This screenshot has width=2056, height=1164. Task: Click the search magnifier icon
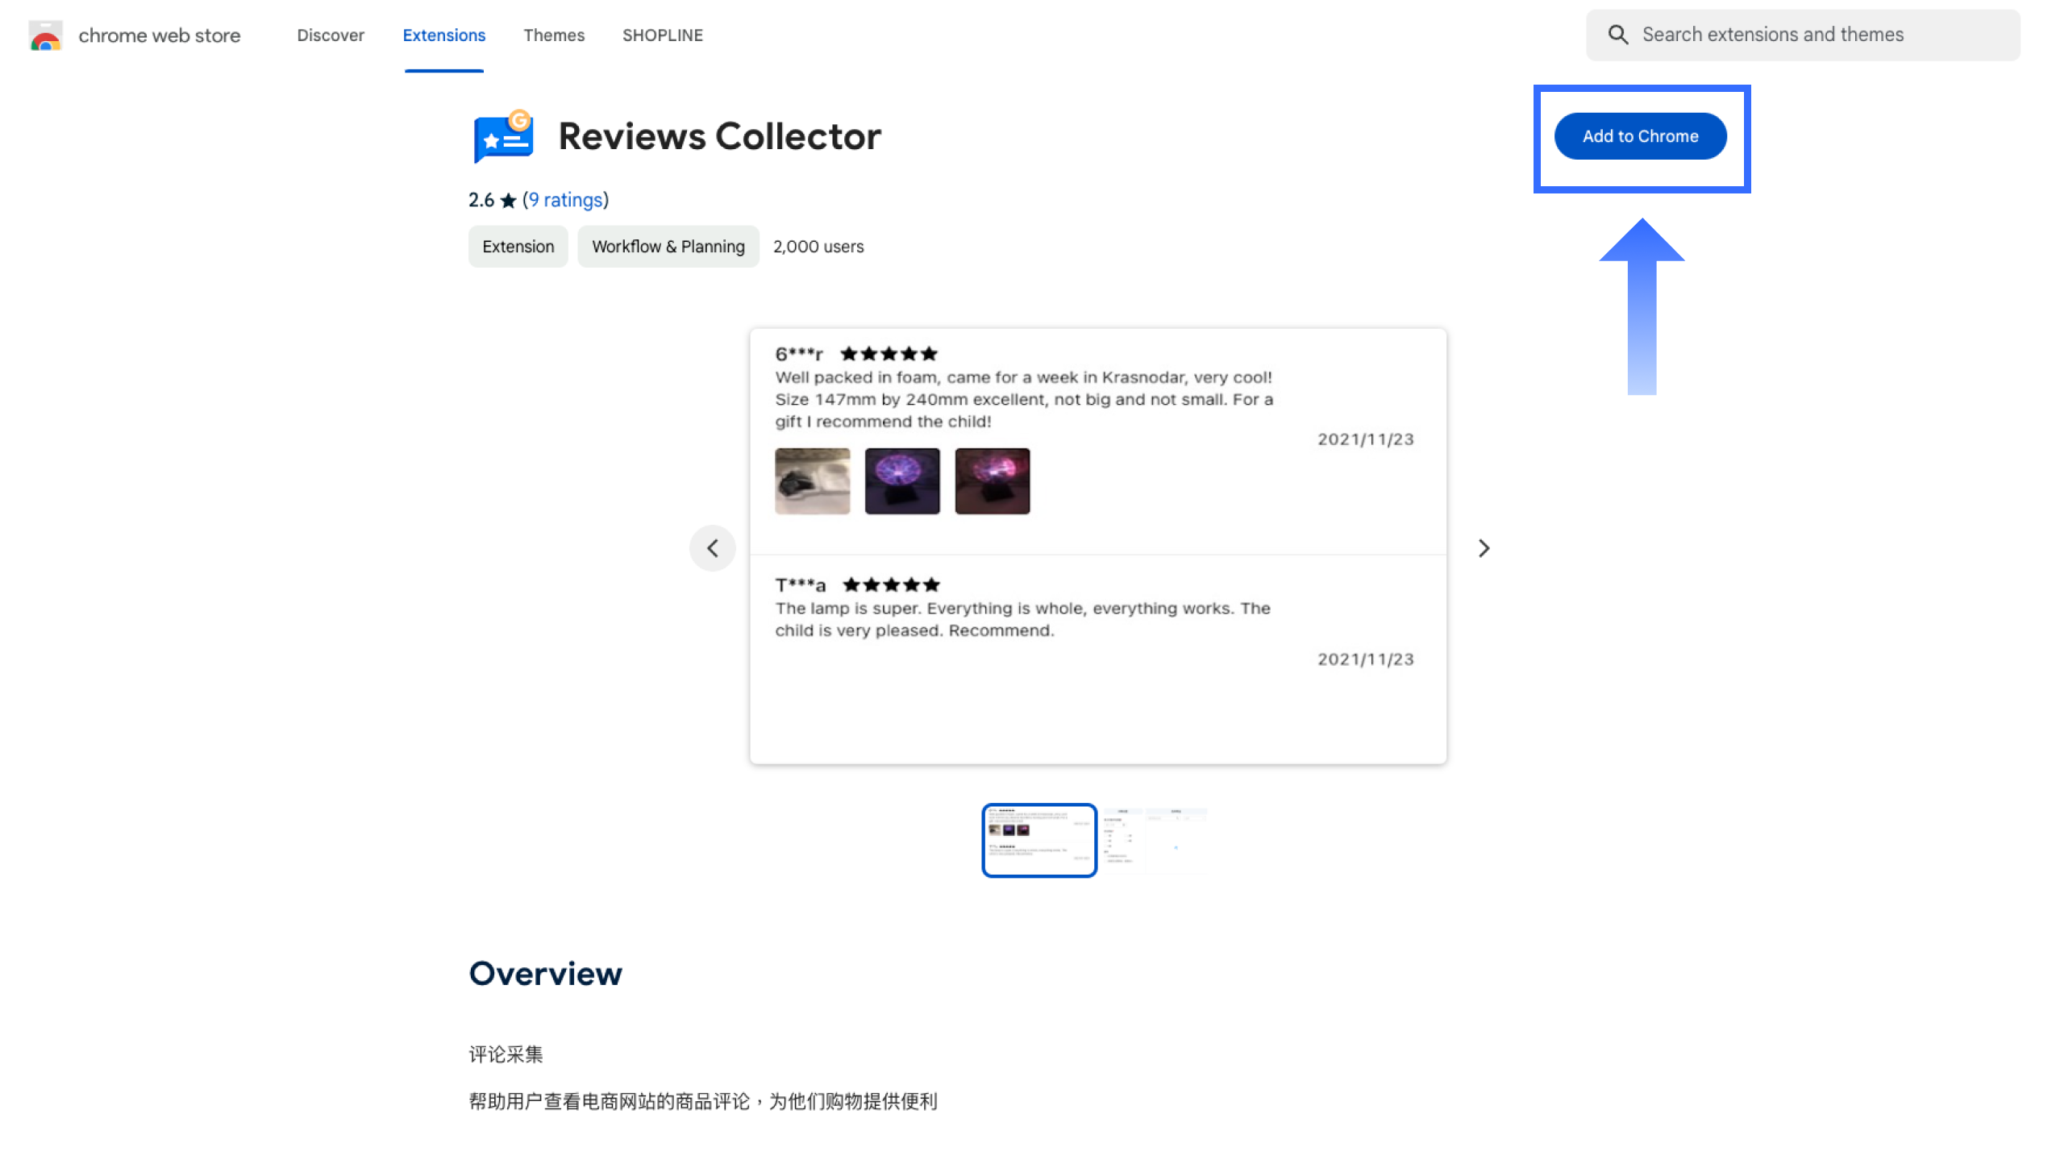click(1617, 35)
